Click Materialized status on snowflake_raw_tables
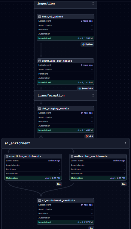This screenshot has width=131, height=229. click(44, 83)
